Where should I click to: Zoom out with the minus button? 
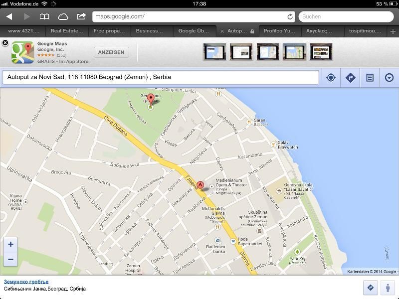pyautogui.click(x=10, y=259)
